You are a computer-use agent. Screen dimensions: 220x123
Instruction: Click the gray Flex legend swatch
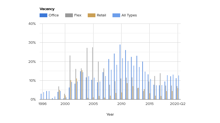[x=69, y=15]
